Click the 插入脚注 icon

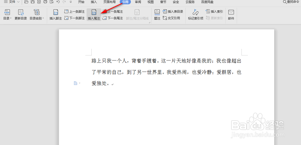56,12
